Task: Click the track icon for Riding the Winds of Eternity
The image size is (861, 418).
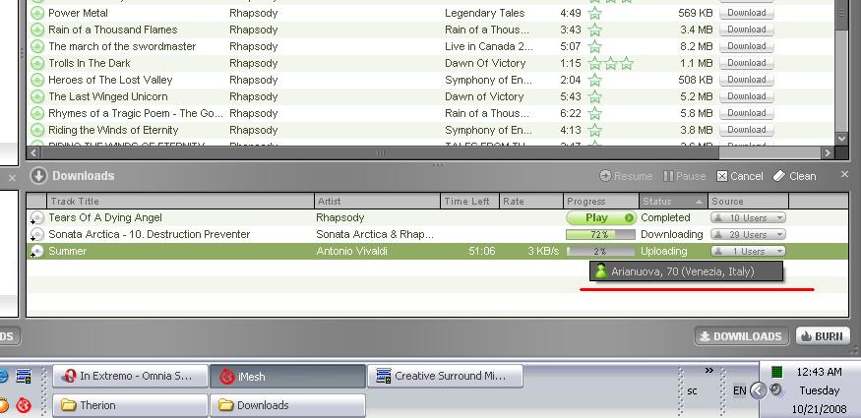Action: click(37, 130)
